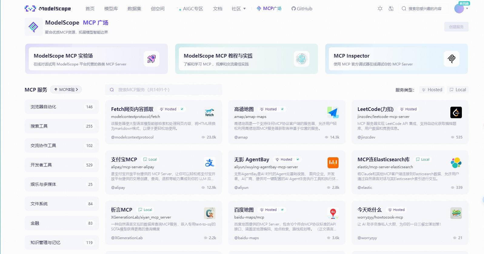484x254 pixels.
Task: Click the 无影 AgentBay orange logo
Action: tap(333, 163)
